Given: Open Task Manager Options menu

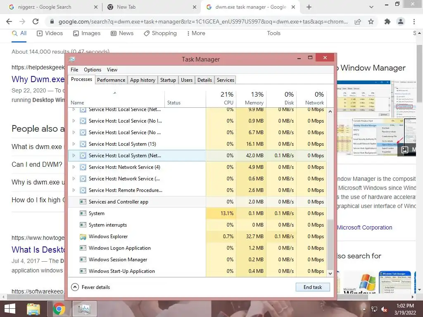Looking at the screenshot, I should click(x=93, y=69).
